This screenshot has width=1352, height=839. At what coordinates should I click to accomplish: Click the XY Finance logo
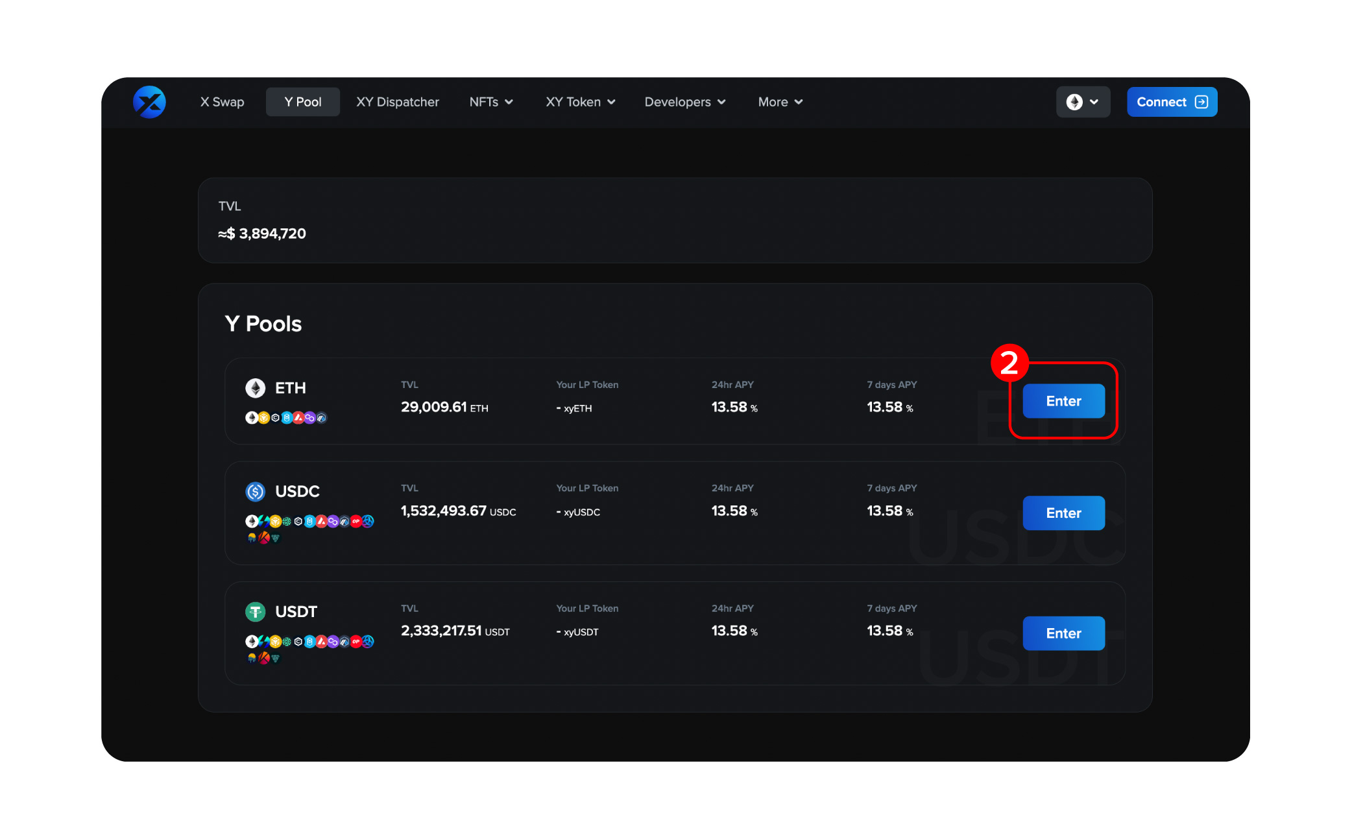(x=149, y=102)
